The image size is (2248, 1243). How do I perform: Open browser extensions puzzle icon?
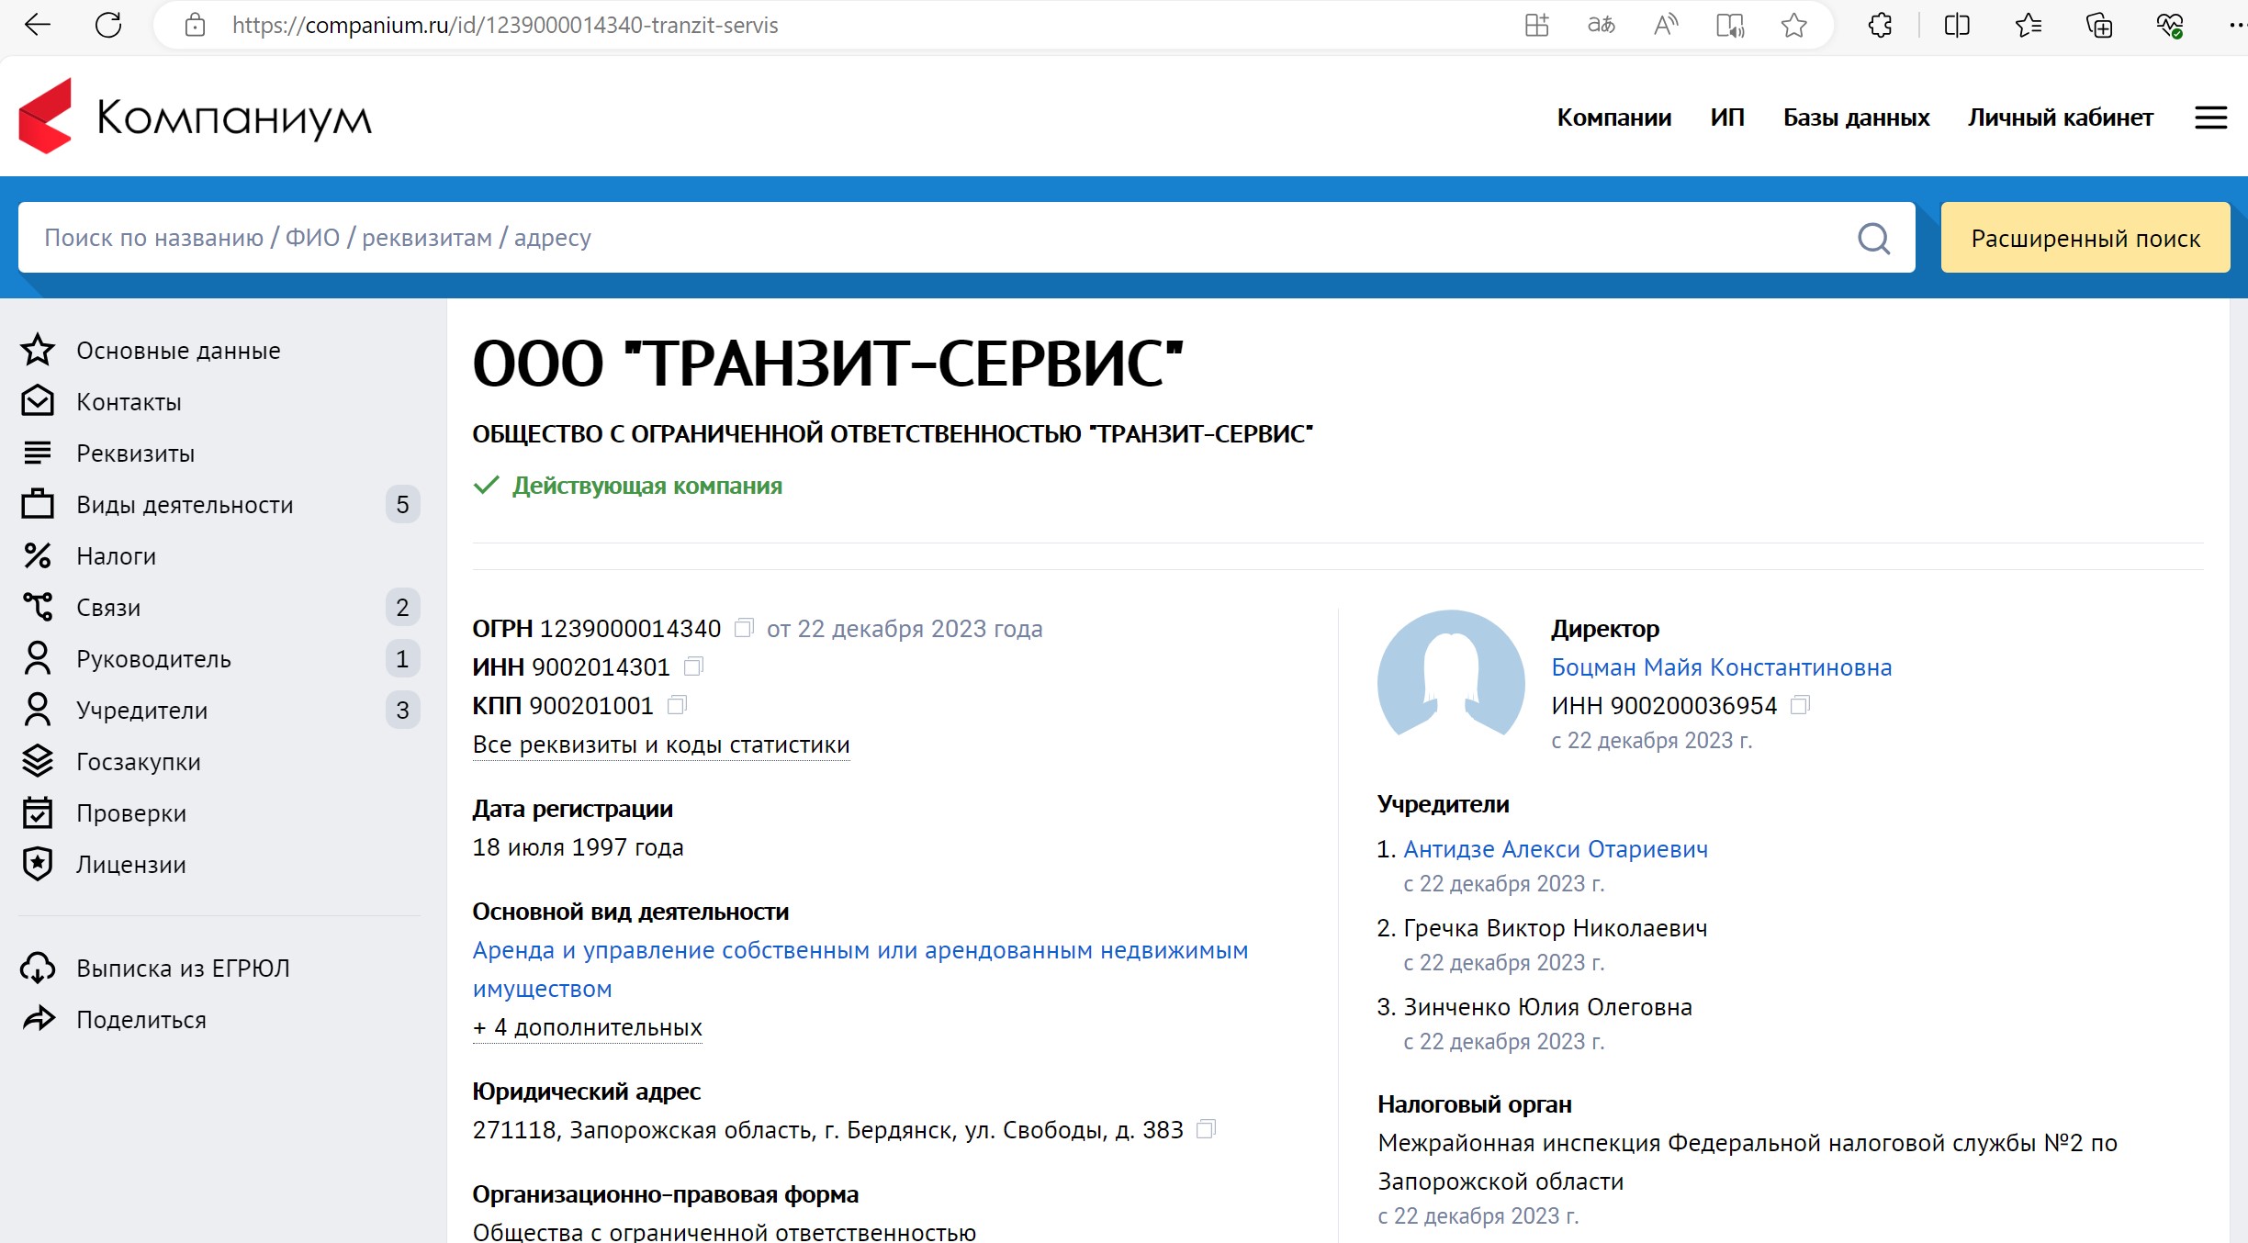tap(1880, 25)
